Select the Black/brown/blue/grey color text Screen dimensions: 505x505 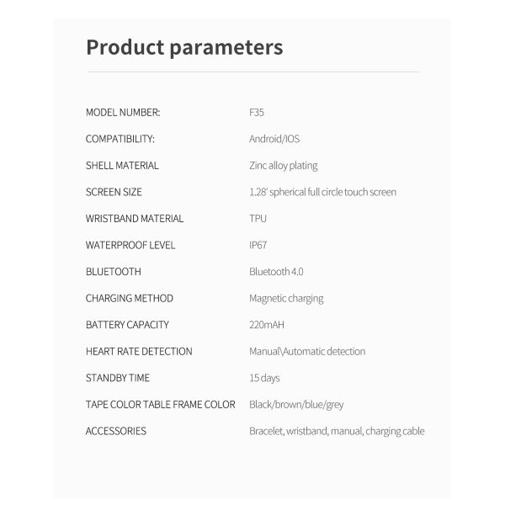click(x=296, y=405)
